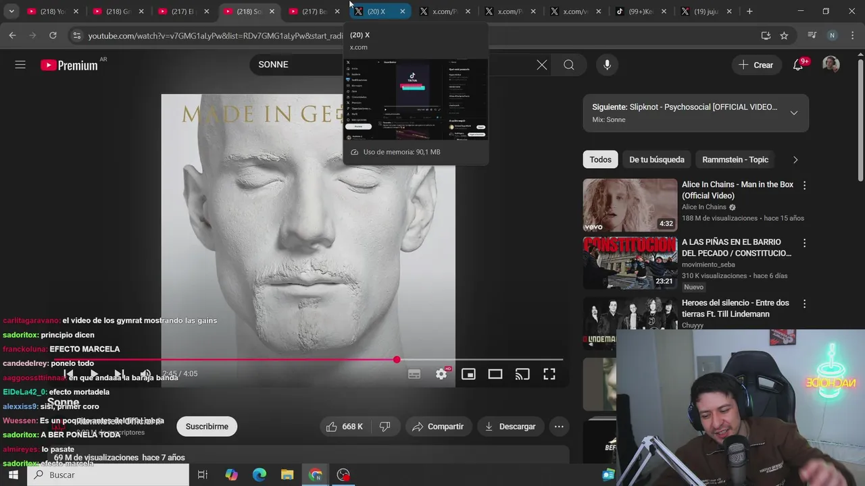Skip to next video in player
Image resolution: width=865 pixels, height=486 pixels.
tap(120, 374)
